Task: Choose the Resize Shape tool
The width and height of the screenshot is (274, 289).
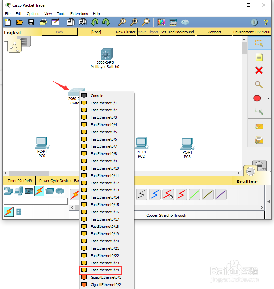Action: (259, 111)
